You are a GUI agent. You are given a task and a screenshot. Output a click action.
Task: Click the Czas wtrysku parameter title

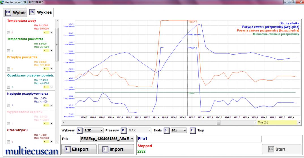click(x=17, y=130)
